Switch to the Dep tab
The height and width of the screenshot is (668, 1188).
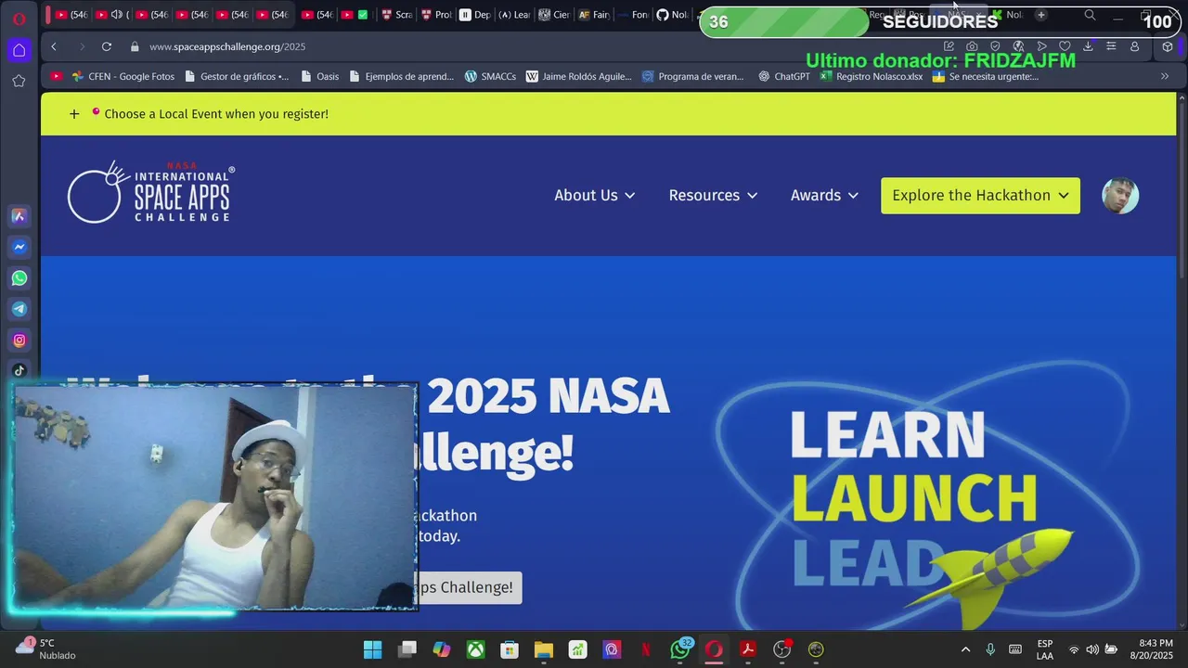click(x=475, y=15)
